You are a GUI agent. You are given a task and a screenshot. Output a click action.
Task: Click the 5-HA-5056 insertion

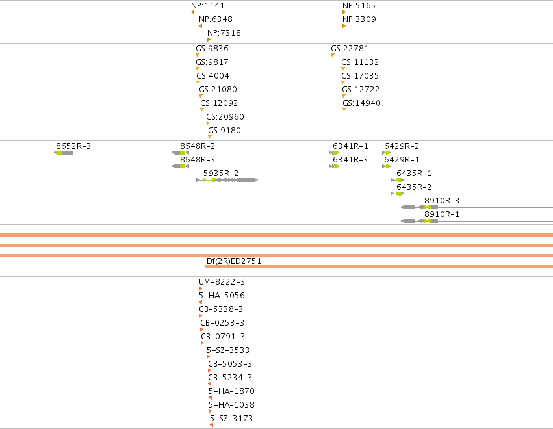tap(222, 296)
